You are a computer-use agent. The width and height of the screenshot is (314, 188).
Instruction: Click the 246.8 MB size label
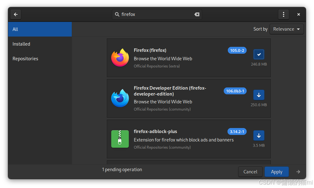[x=259, y=64]
